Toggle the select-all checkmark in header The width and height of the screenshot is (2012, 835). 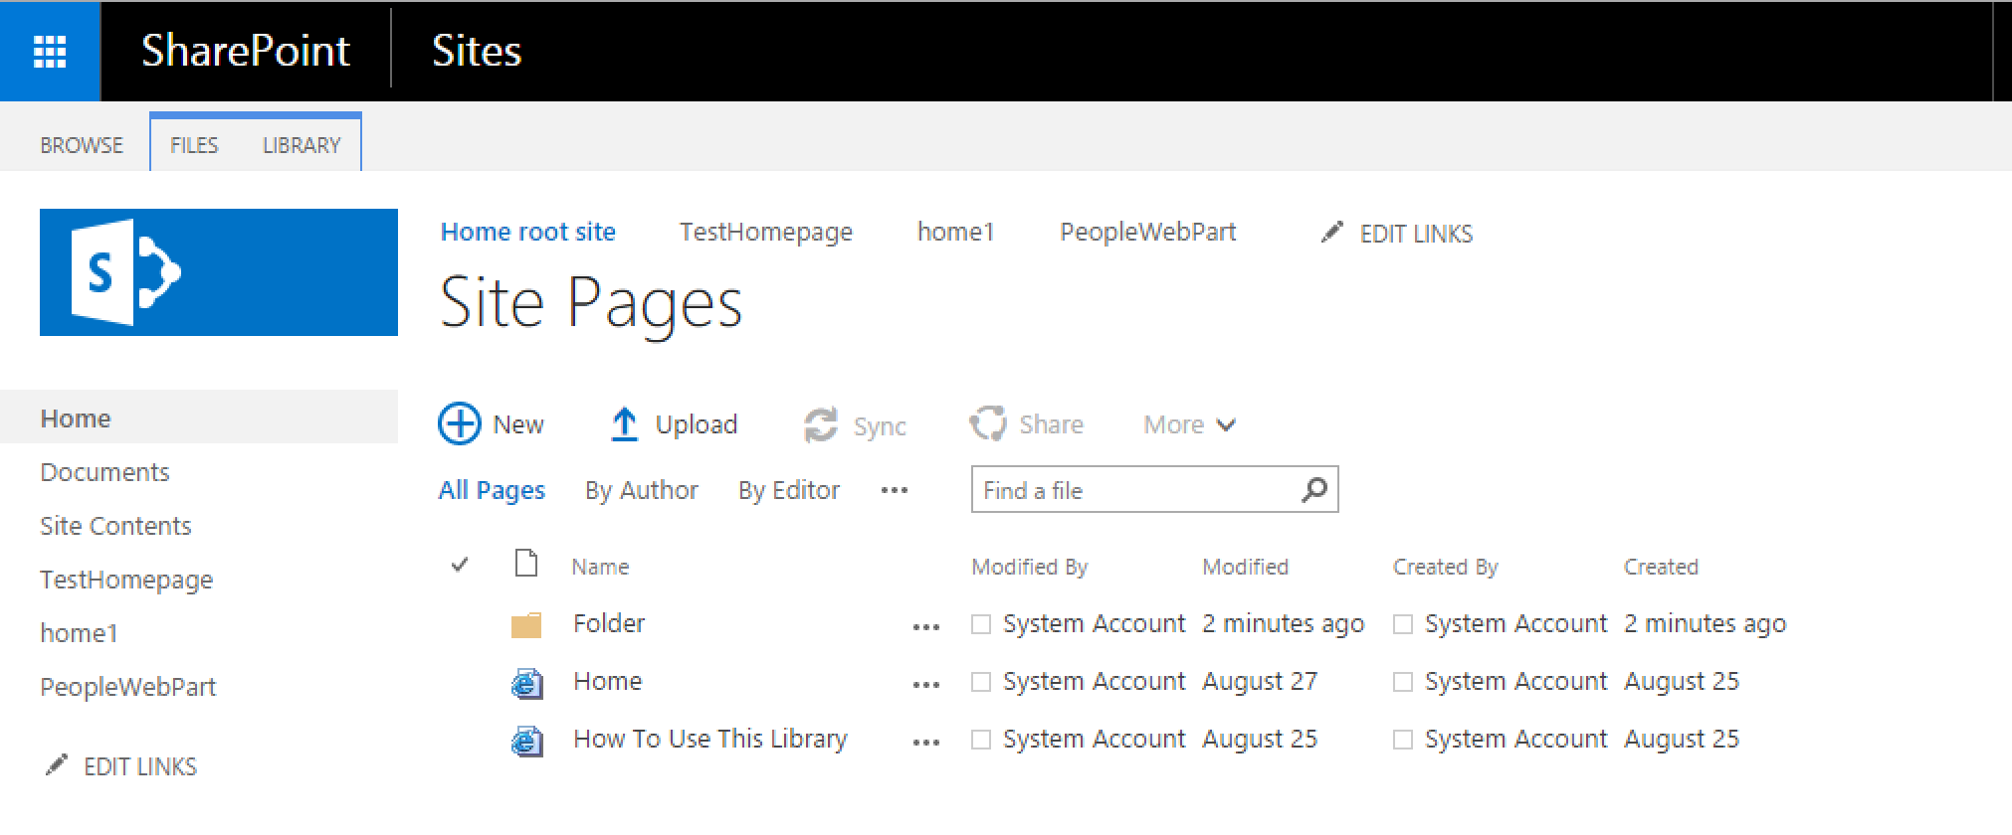(x=460, y=566)
